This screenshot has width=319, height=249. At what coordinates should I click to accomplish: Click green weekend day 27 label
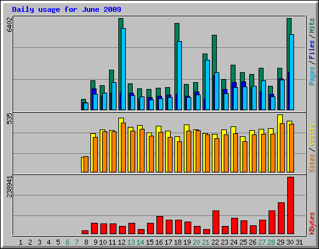(262, 242)
